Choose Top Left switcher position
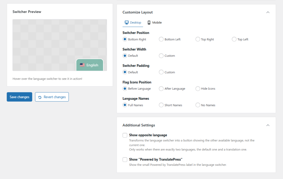 pos(234,39)
